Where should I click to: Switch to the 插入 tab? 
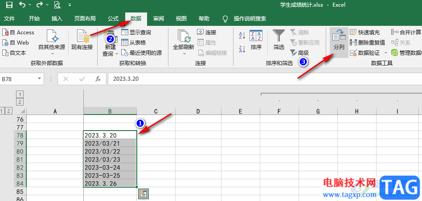tap(57, 19)
